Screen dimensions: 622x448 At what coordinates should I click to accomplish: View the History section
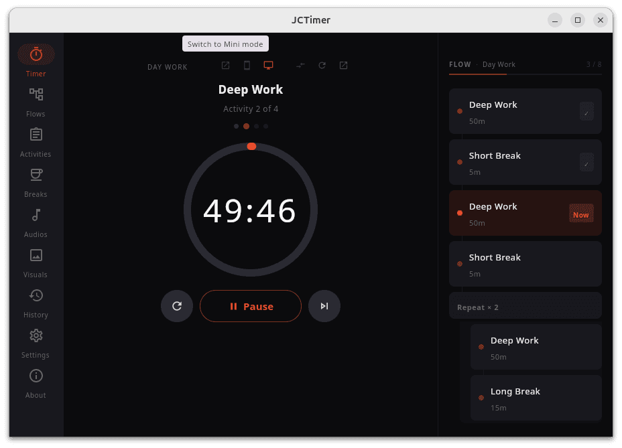point(36,303)
